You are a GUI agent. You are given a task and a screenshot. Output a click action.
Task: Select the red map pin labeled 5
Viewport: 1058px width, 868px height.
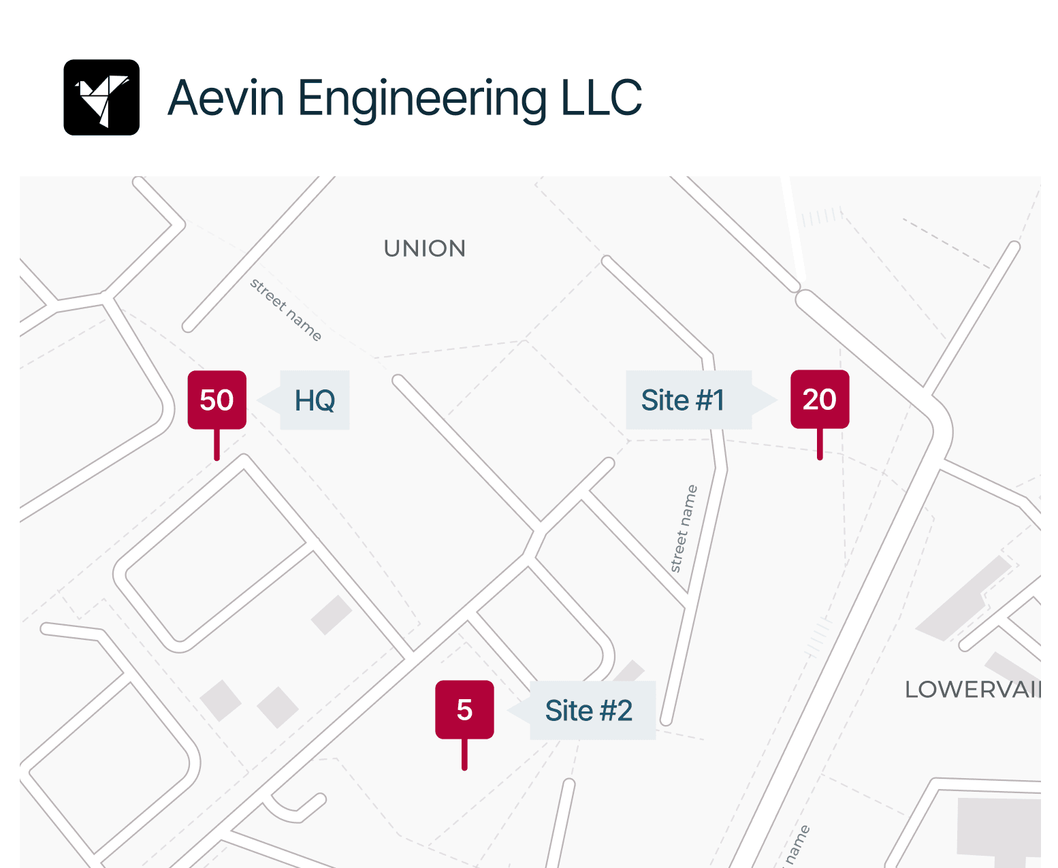(x=464, y=709)
